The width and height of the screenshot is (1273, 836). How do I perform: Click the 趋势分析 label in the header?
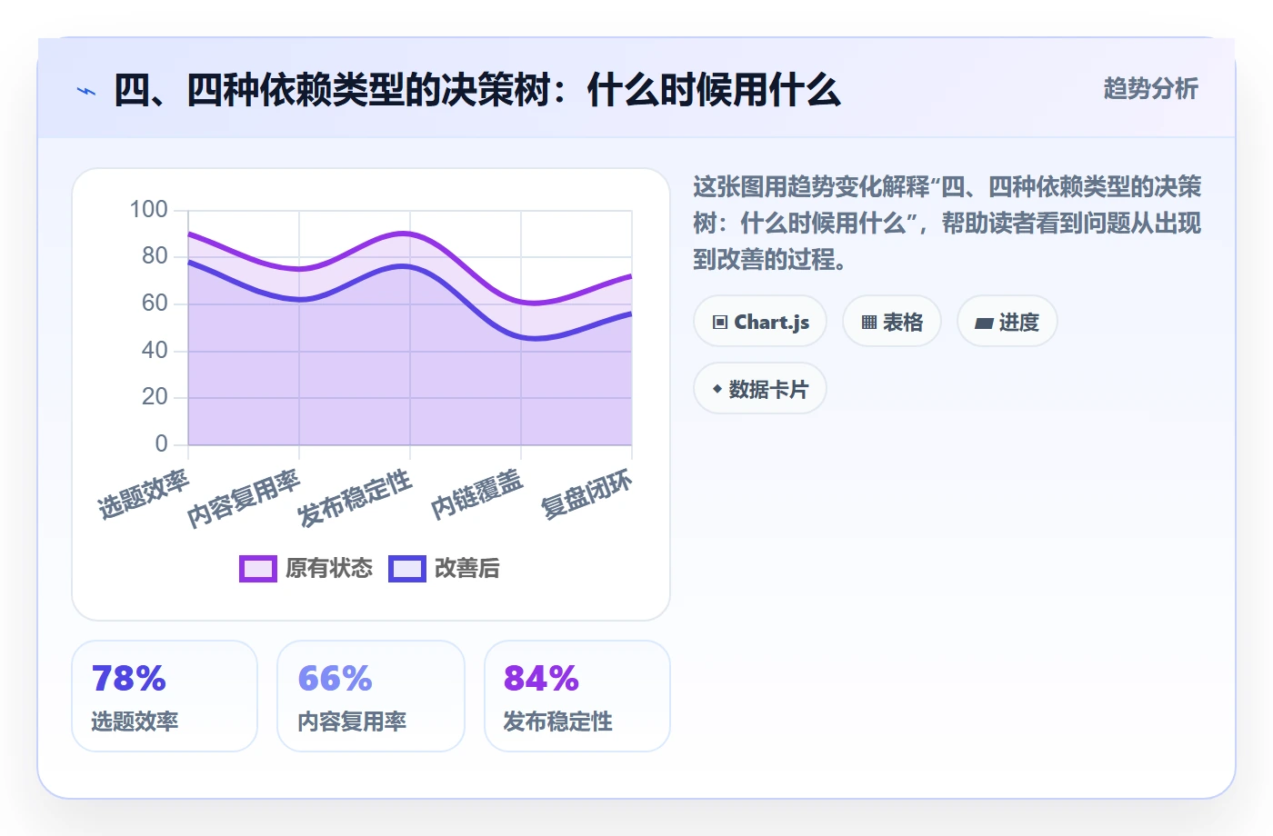pos(1150,88)
